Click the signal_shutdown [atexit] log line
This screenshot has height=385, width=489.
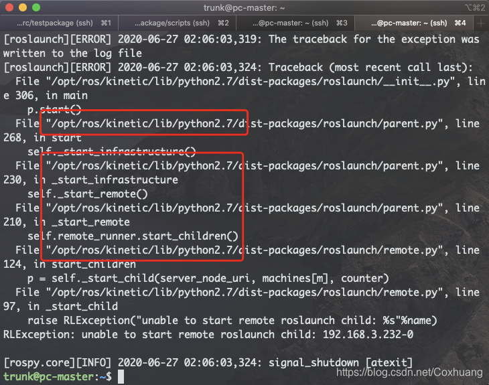[x=208, y=362]
